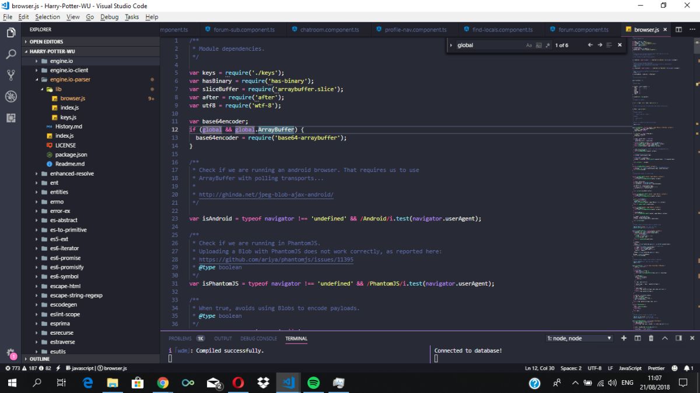700x393 pixels.
Task: Open the Source Control view
Action: point(10,75)
